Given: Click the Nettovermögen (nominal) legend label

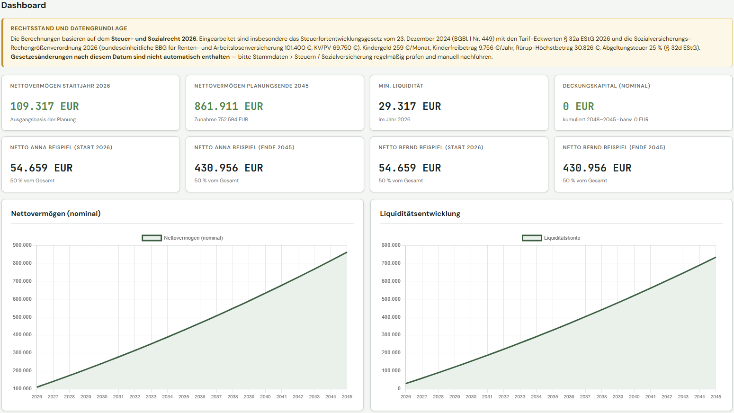Looking at the screenshot, I should (193, 238).
